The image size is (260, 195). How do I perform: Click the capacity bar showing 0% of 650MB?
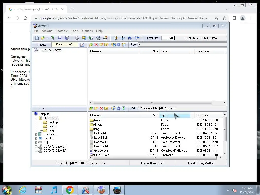pyautogui.click(x=201, y=38)
